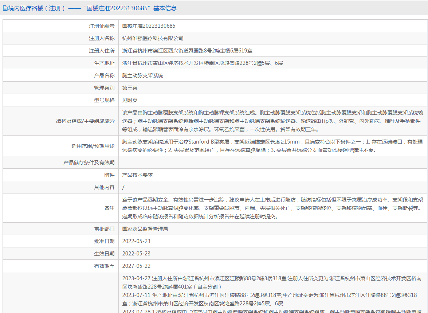Click the expiry date 2027-05-22
This screenshot has height=313, width=428.
pos(136,266)
